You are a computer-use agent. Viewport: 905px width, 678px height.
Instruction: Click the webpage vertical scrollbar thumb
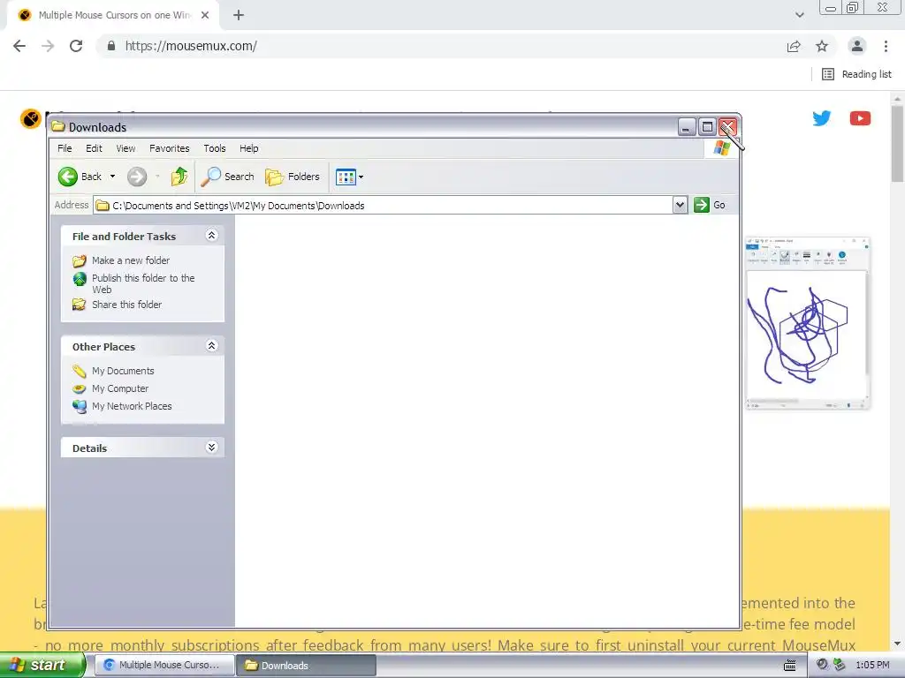tap(897, 144)
